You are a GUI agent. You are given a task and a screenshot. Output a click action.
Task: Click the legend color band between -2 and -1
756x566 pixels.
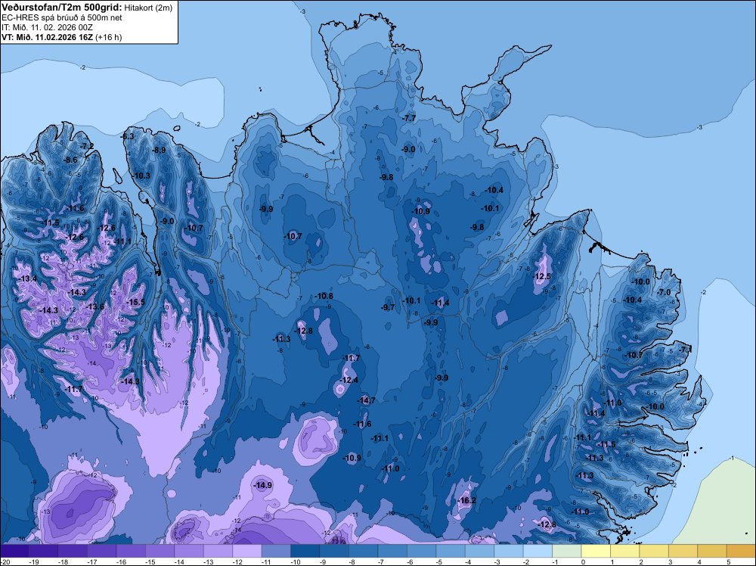(x=538, y=551)
